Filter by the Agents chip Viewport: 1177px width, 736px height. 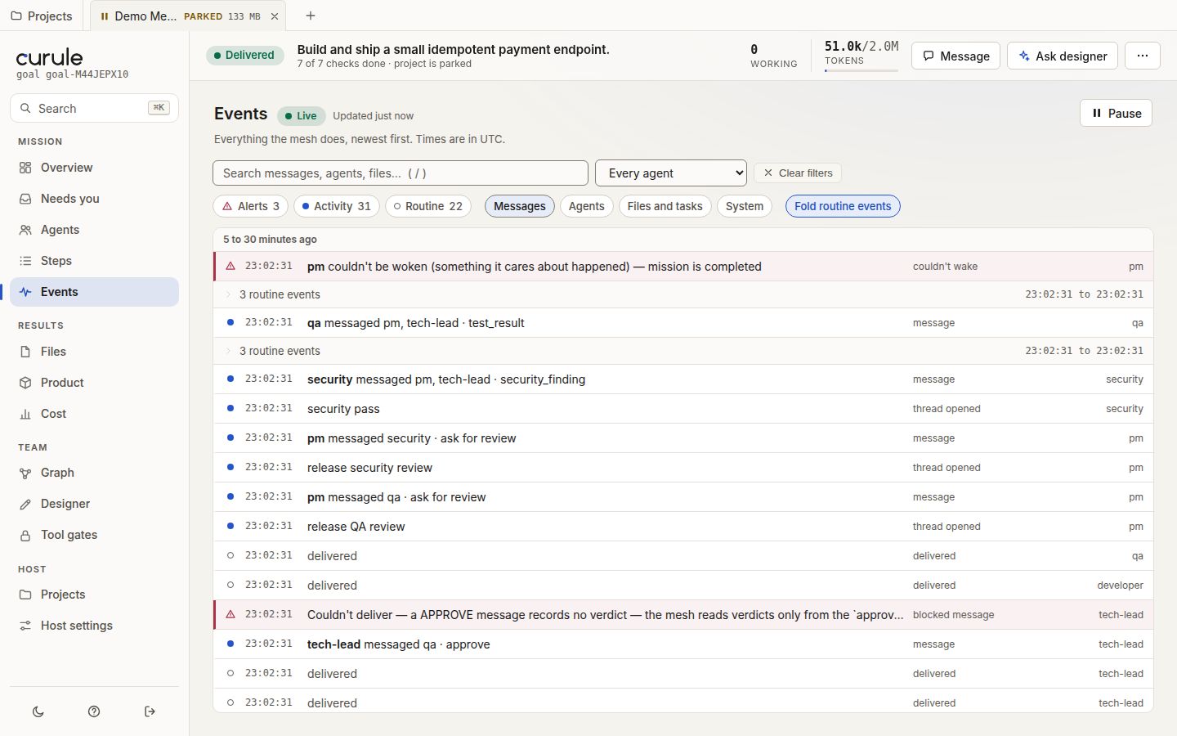(x=587, y=206)
